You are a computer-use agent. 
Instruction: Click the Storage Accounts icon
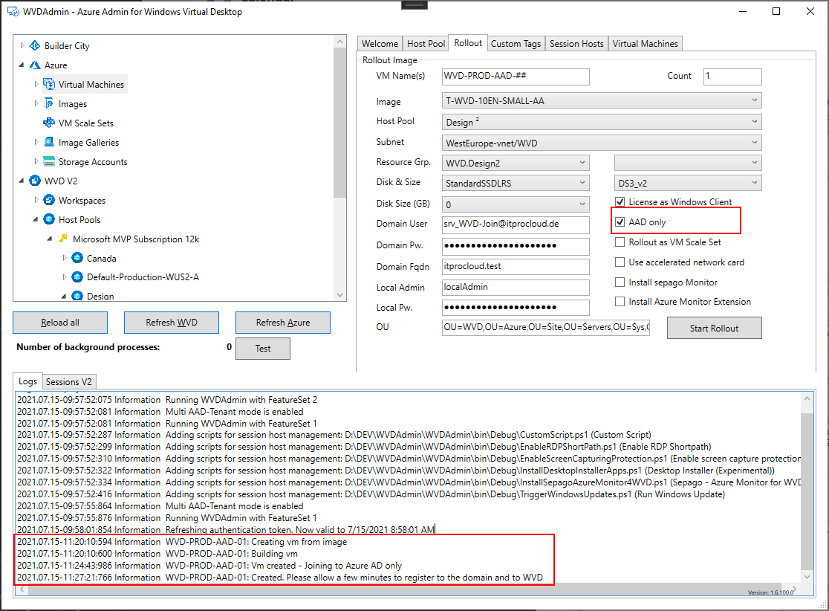(49, 161)
